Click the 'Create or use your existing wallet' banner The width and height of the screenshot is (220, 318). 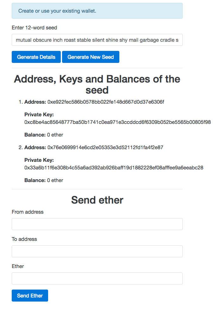pos(97,11)
